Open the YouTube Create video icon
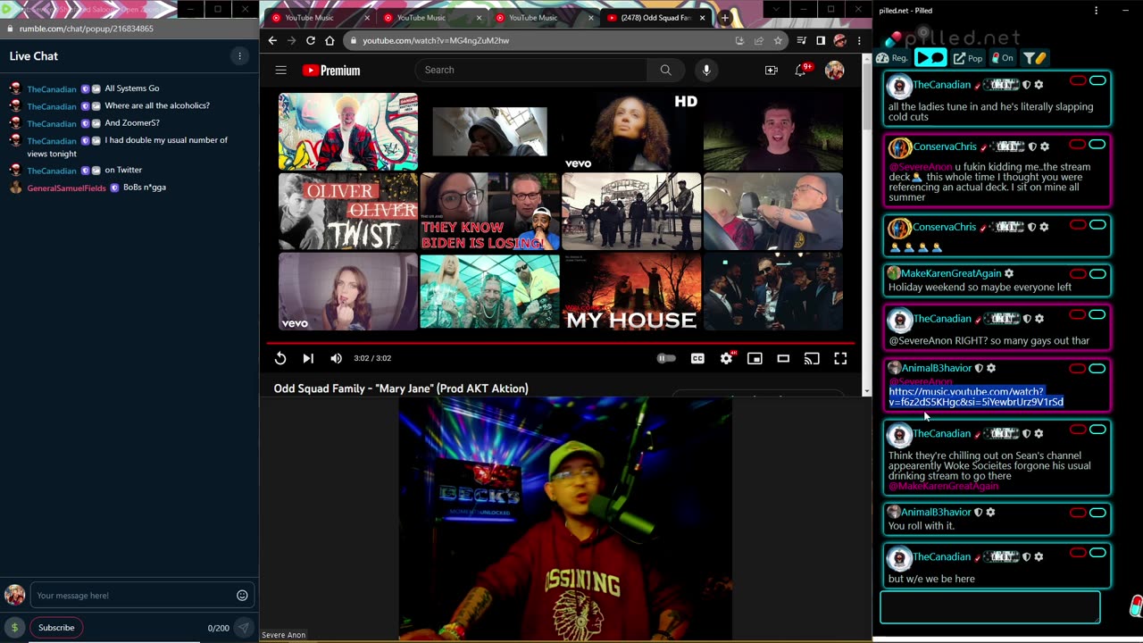The image size is (1143, 643). (x=771, y=70)
